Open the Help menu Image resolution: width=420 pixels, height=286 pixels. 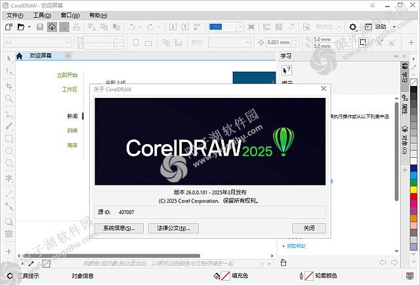point(98,15)
